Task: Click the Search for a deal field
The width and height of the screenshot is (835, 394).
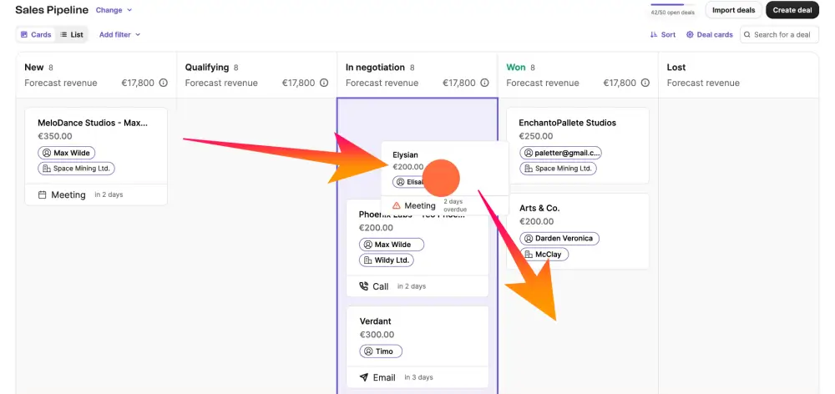Action: coord(782,35)
